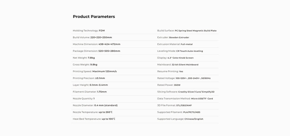290x136 pixels.
Task: Click the Package Dimension 520×505×280mm entry
Action: click(96, 51)
